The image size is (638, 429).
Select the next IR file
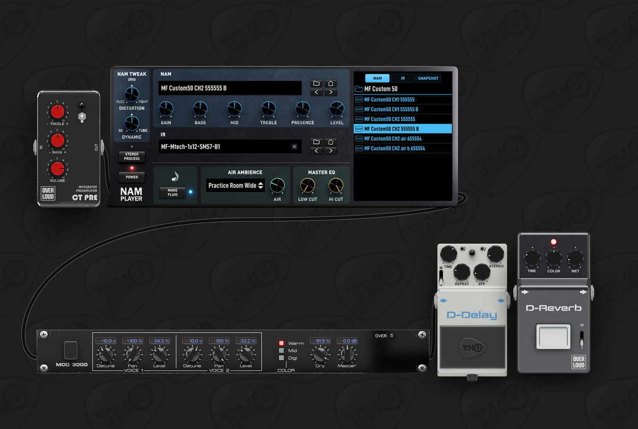click(331, 151)
